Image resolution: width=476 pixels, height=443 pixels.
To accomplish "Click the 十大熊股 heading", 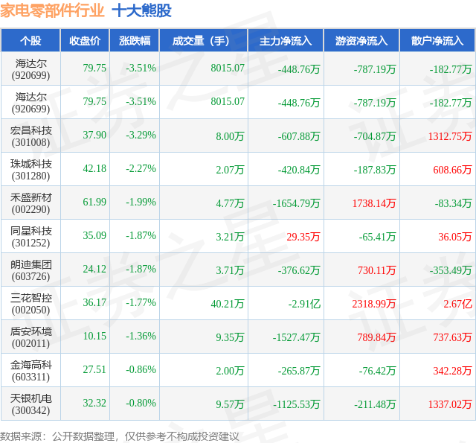I will (142, 10).
